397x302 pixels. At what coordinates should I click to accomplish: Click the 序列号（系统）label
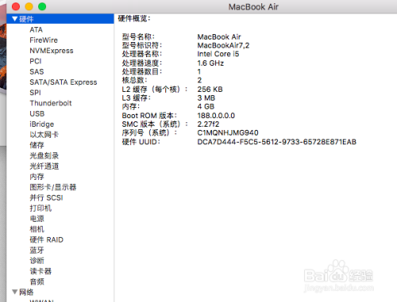149,132
